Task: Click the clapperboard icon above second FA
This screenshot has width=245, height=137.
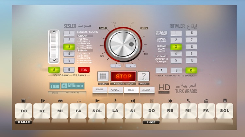Action: [206, 101]
